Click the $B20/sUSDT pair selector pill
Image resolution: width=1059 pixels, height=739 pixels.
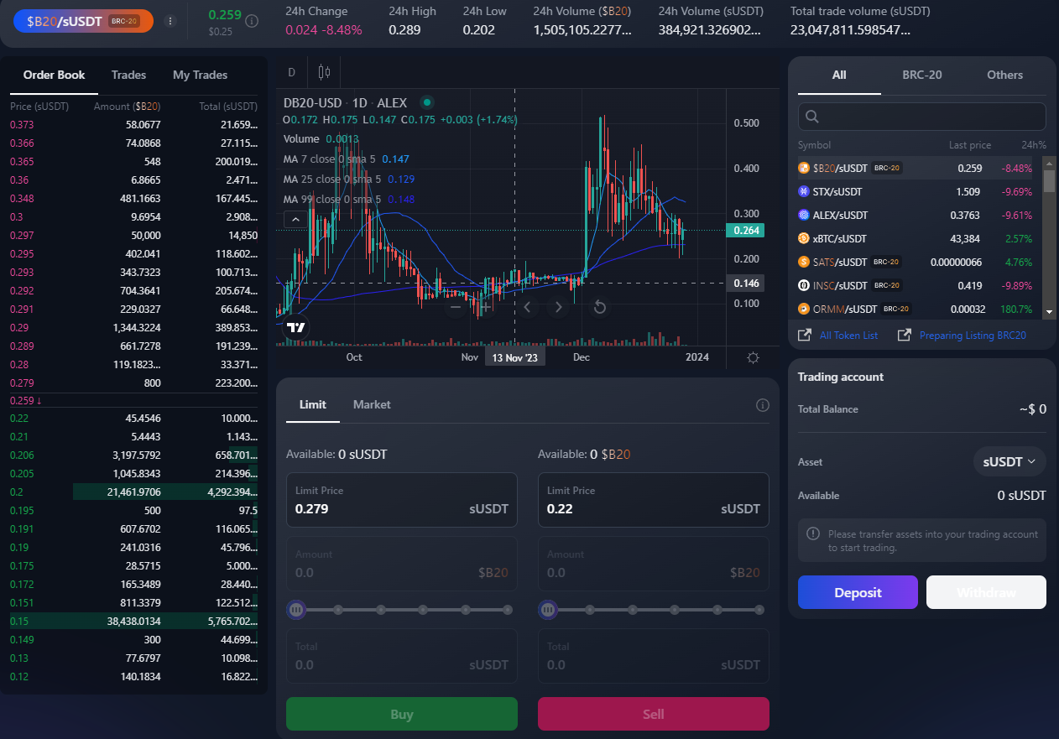[x=83, y=21]
